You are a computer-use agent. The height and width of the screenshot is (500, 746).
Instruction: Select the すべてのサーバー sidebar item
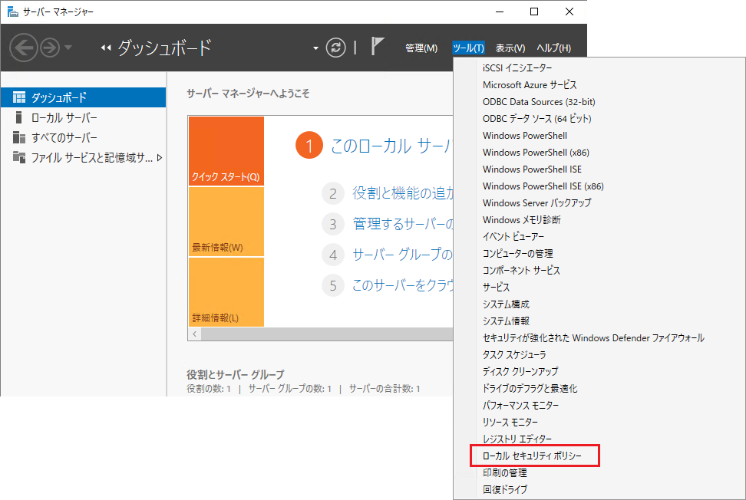(x=64, y=137)
